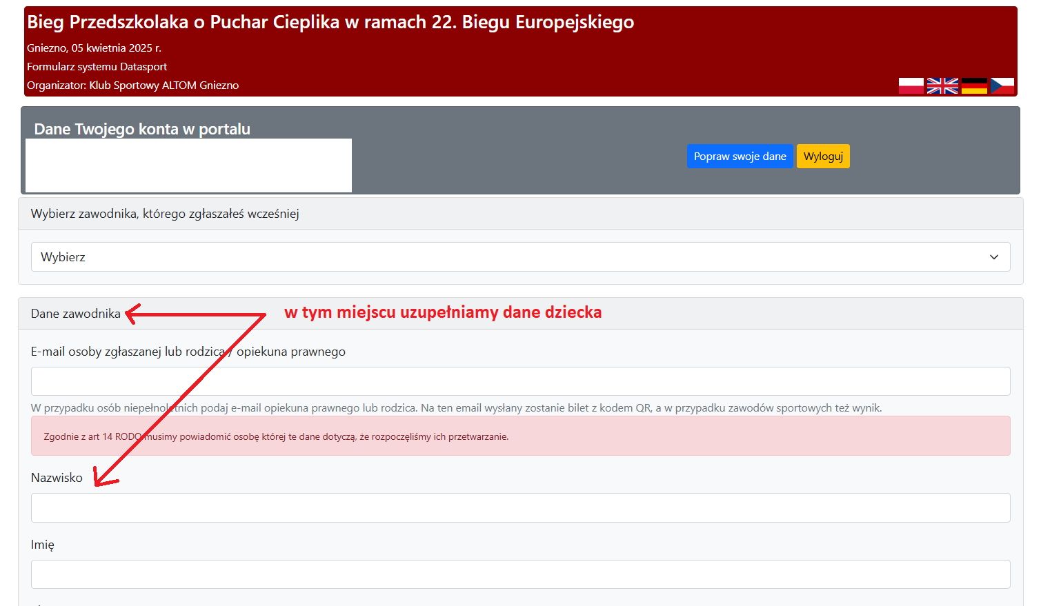The width and height of the screenshot is (1041, 606).
Task: Click the 'Dane zawodnika' section header
Action: (x=76, y=314)
